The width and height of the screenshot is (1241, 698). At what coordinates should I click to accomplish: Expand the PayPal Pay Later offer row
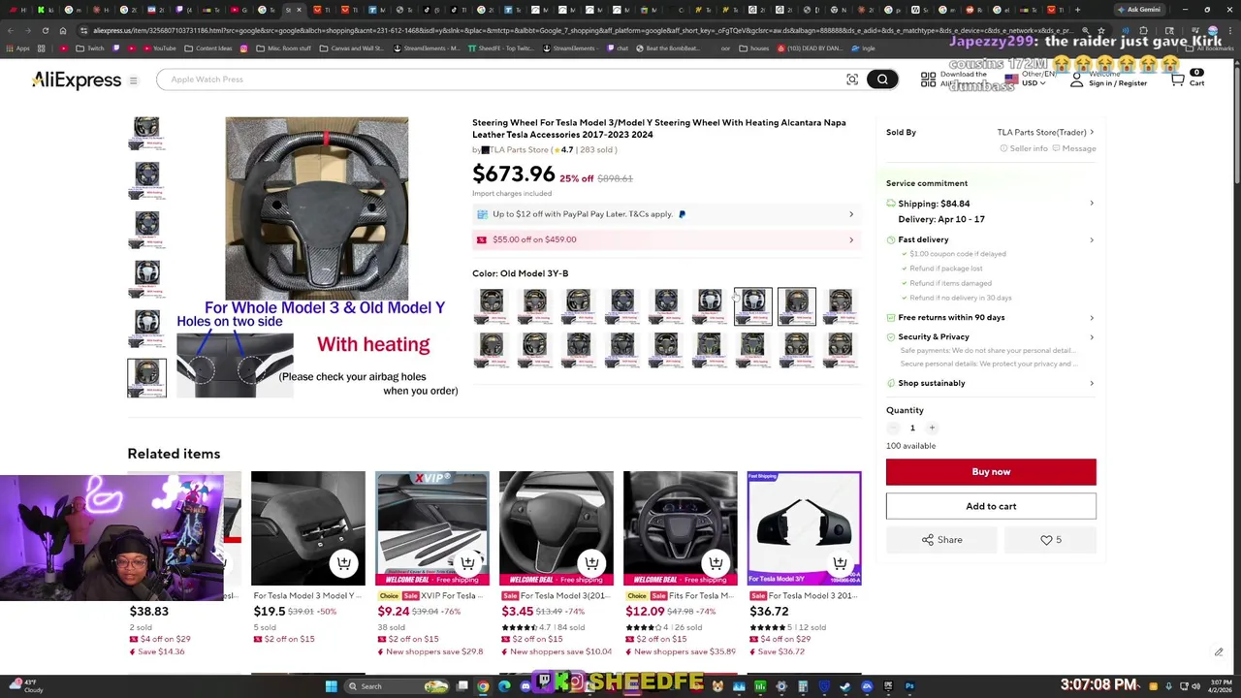[x=666, y=214]
